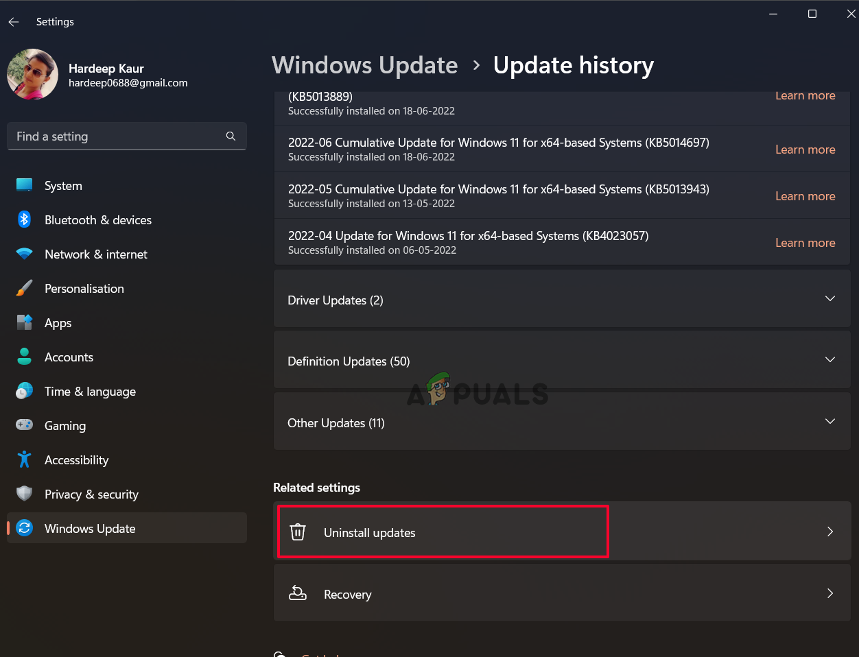Click the Windows Update breadcrumb
Screen dimensions: 859x657
tap(365, 65)
